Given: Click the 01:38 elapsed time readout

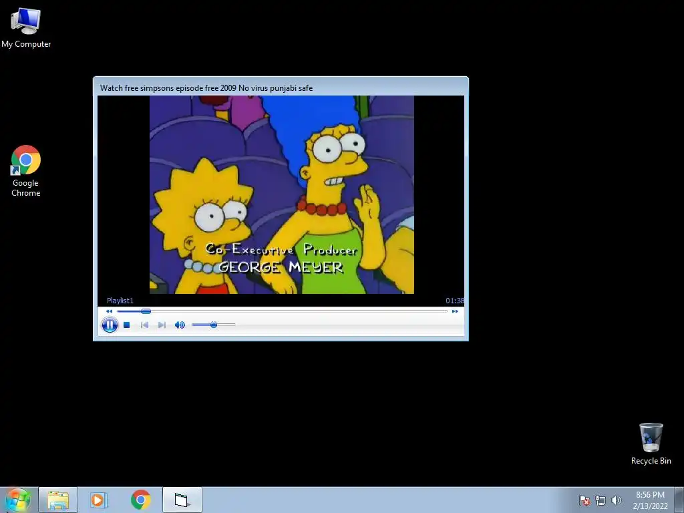Looking at the screenshot, I should click(x=454, y=301).
